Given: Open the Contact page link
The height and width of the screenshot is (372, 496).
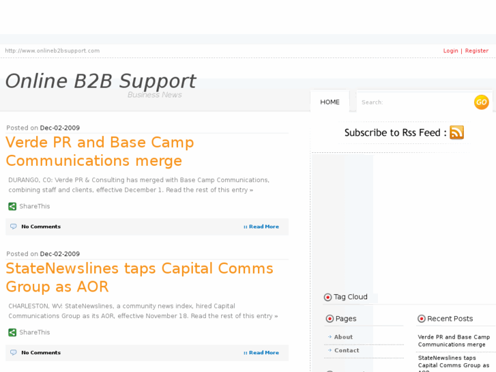Looking at the screenshot, I should (346, 350).
